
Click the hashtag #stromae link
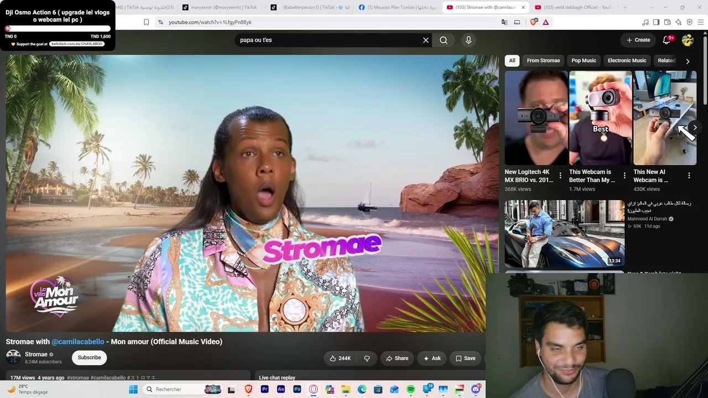[x=78, y=378]
